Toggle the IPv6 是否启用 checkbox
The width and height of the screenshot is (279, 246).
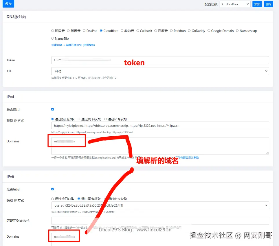[52, 189]
